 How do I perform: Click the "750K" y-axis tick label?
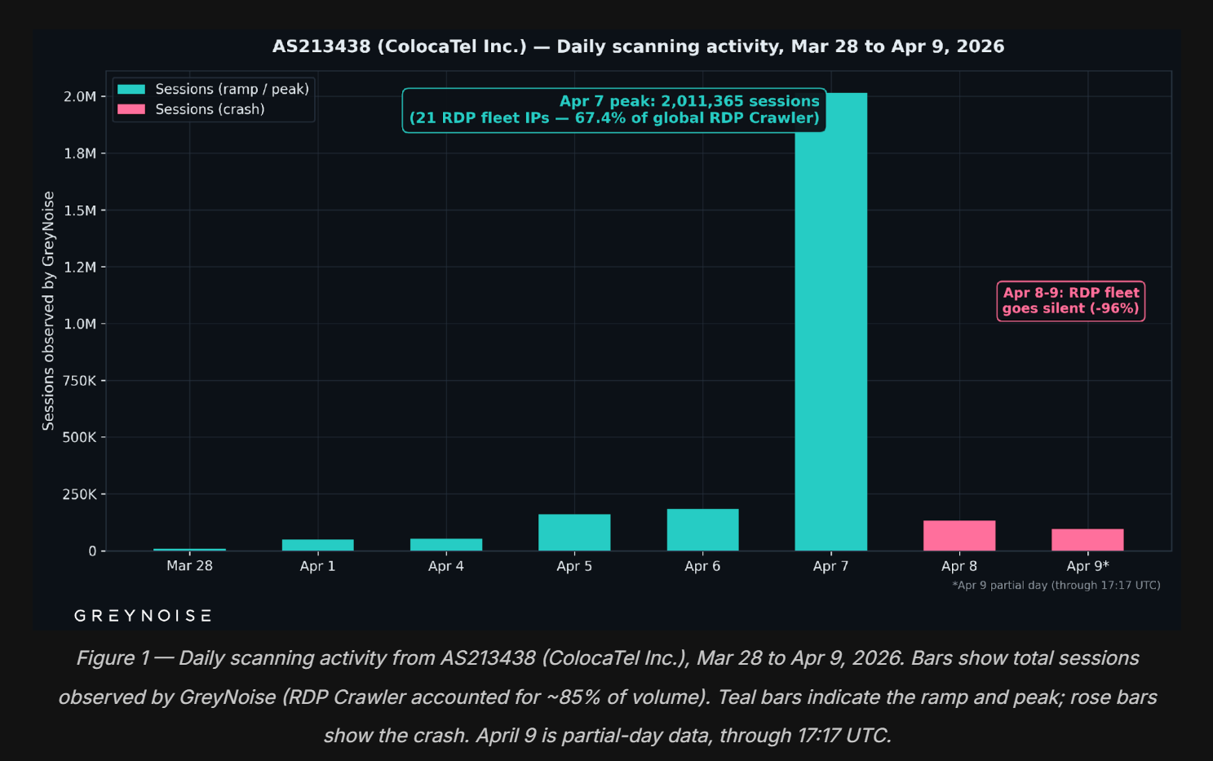pos(79,381)
